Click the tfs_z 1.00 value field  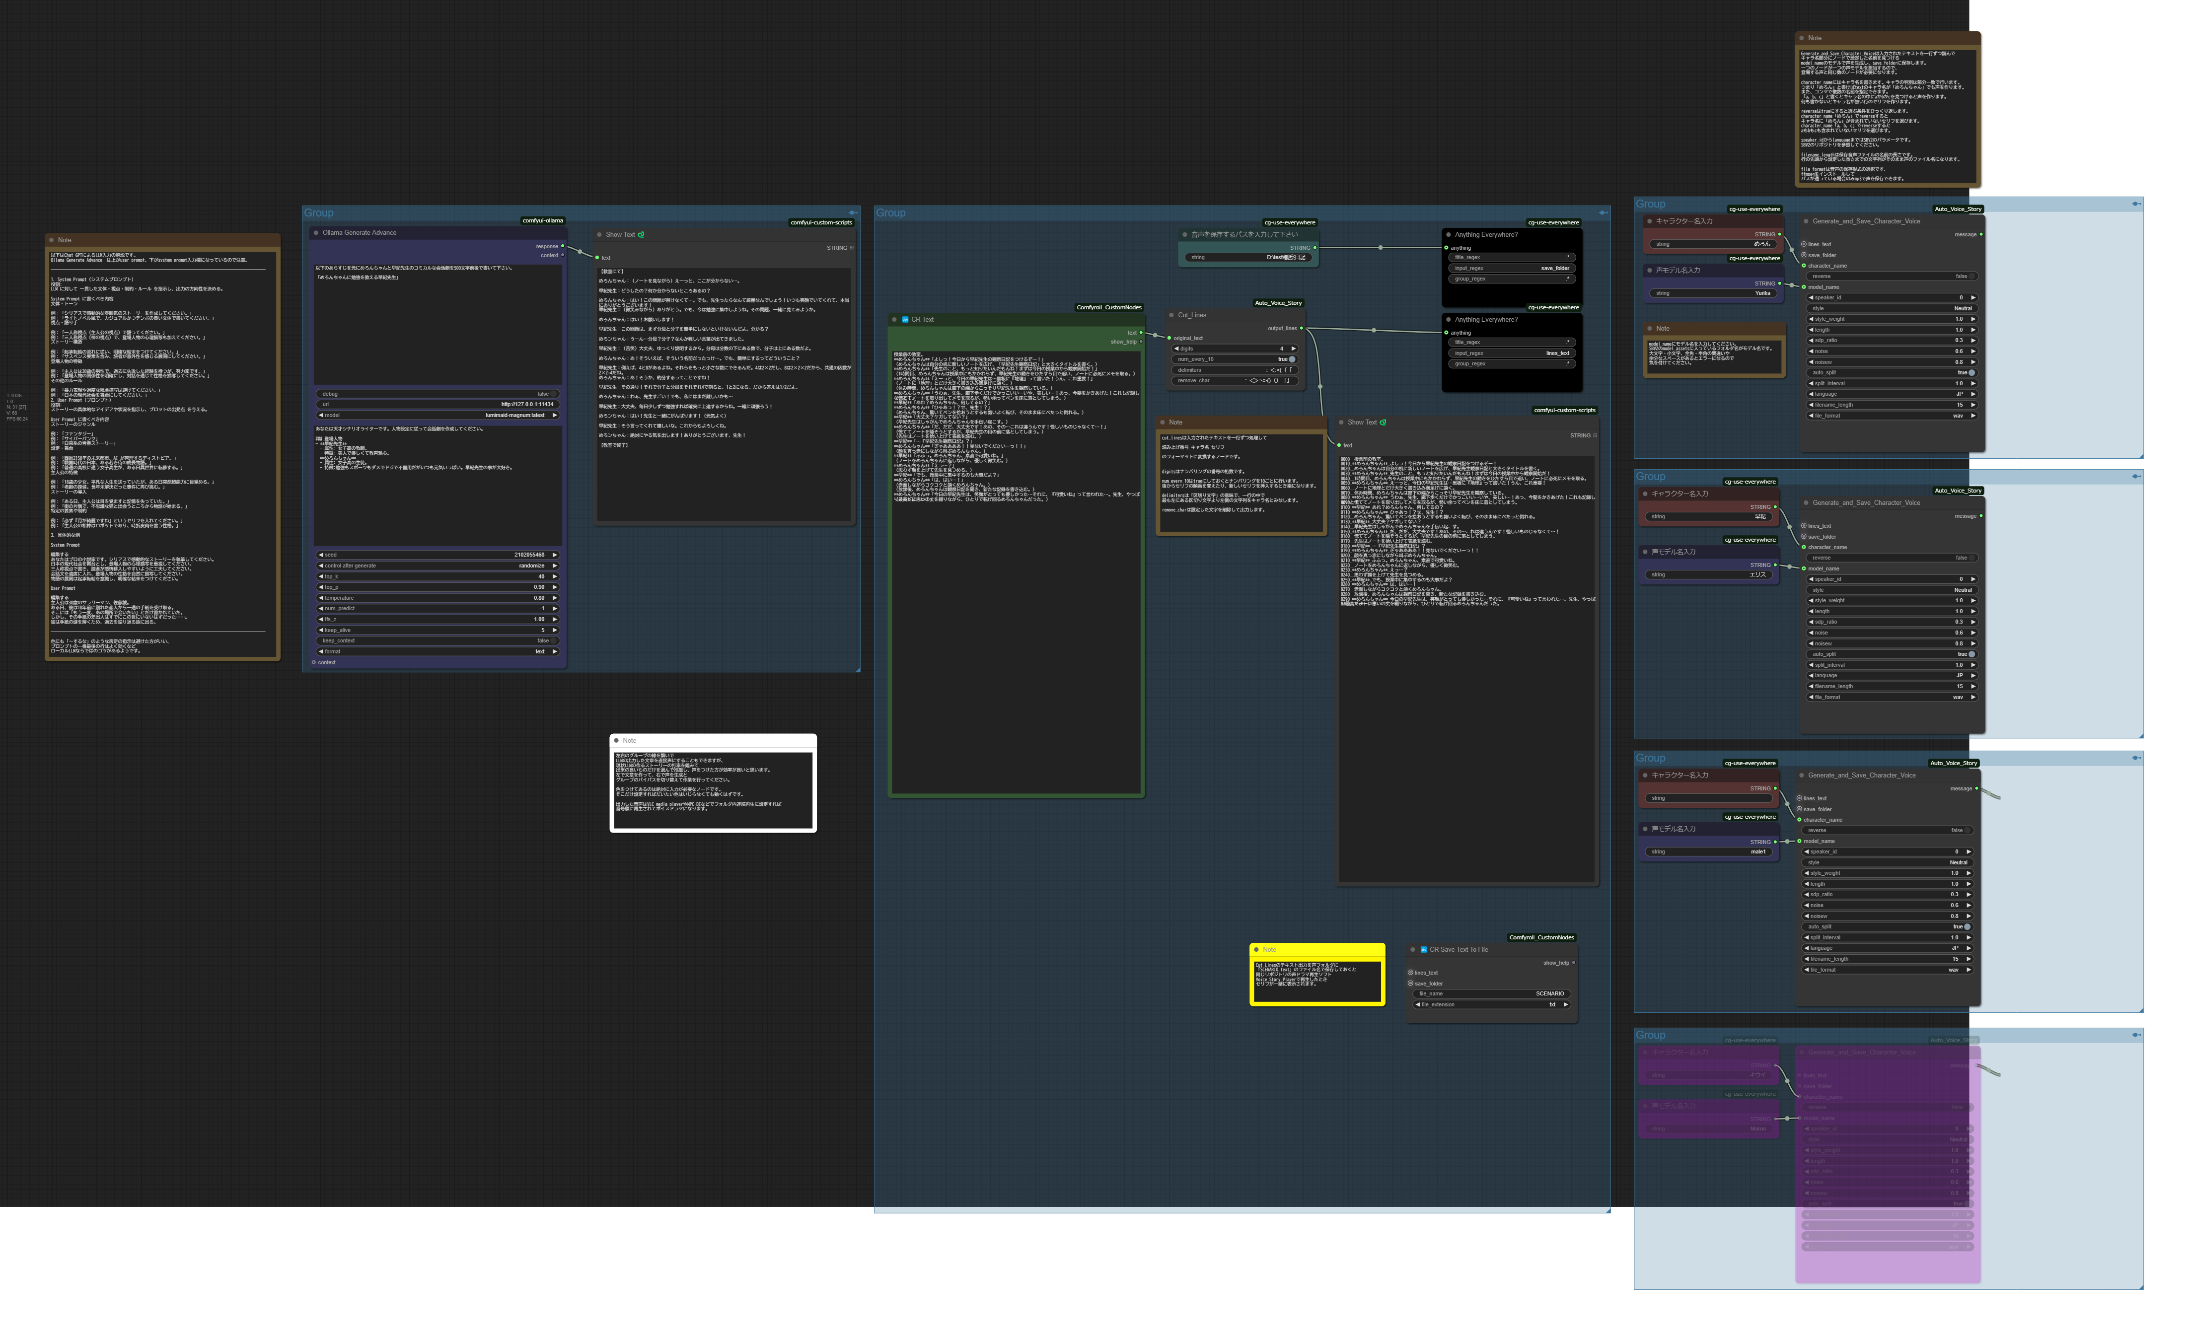pyautogui.click(x=438, y=620)
